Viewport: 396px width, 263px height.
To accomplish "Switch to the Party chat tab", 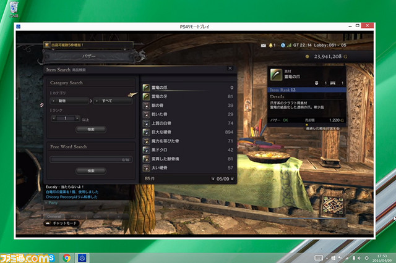I will (x=75, y=217).
